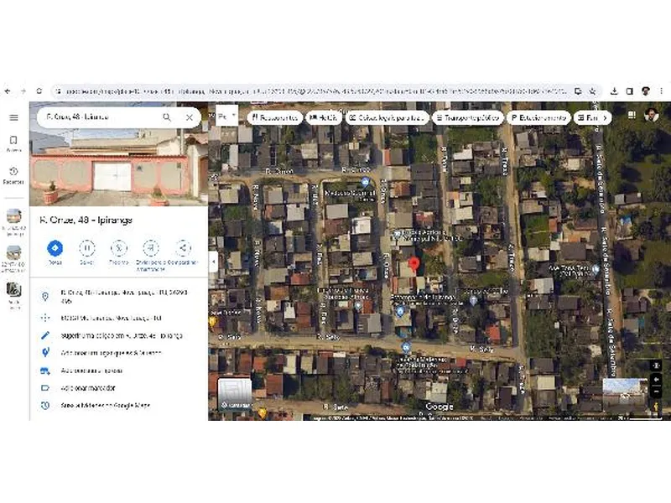Click the search magnifier icon
The height and width of the screenshot is (503, 671).
coord(167,117)
